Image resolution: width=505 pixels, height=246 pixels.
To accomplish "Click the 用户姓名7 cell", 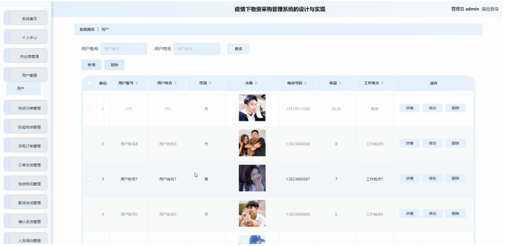I will pos(168,179).
